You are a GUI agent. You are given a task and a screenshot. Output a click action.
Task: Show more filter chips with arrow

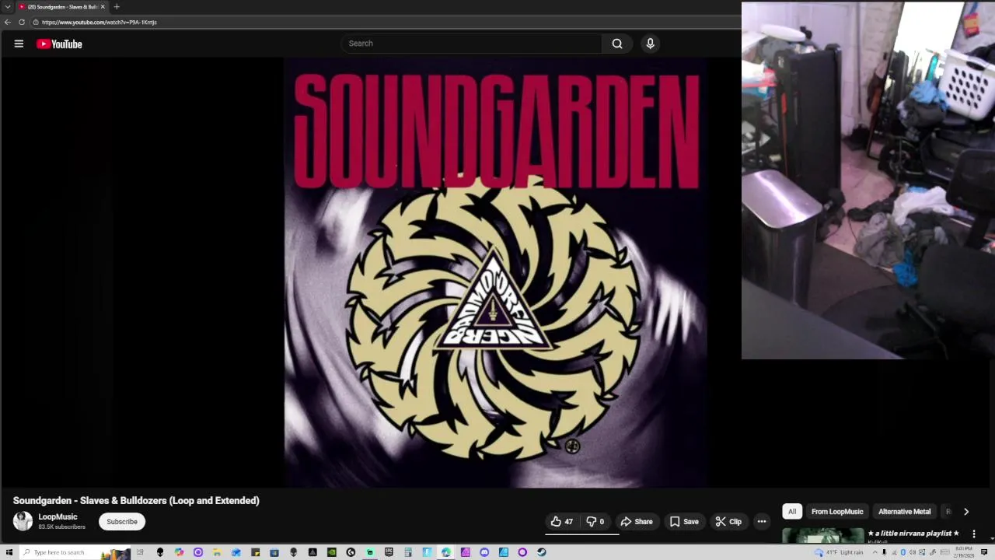click(966, 512)
